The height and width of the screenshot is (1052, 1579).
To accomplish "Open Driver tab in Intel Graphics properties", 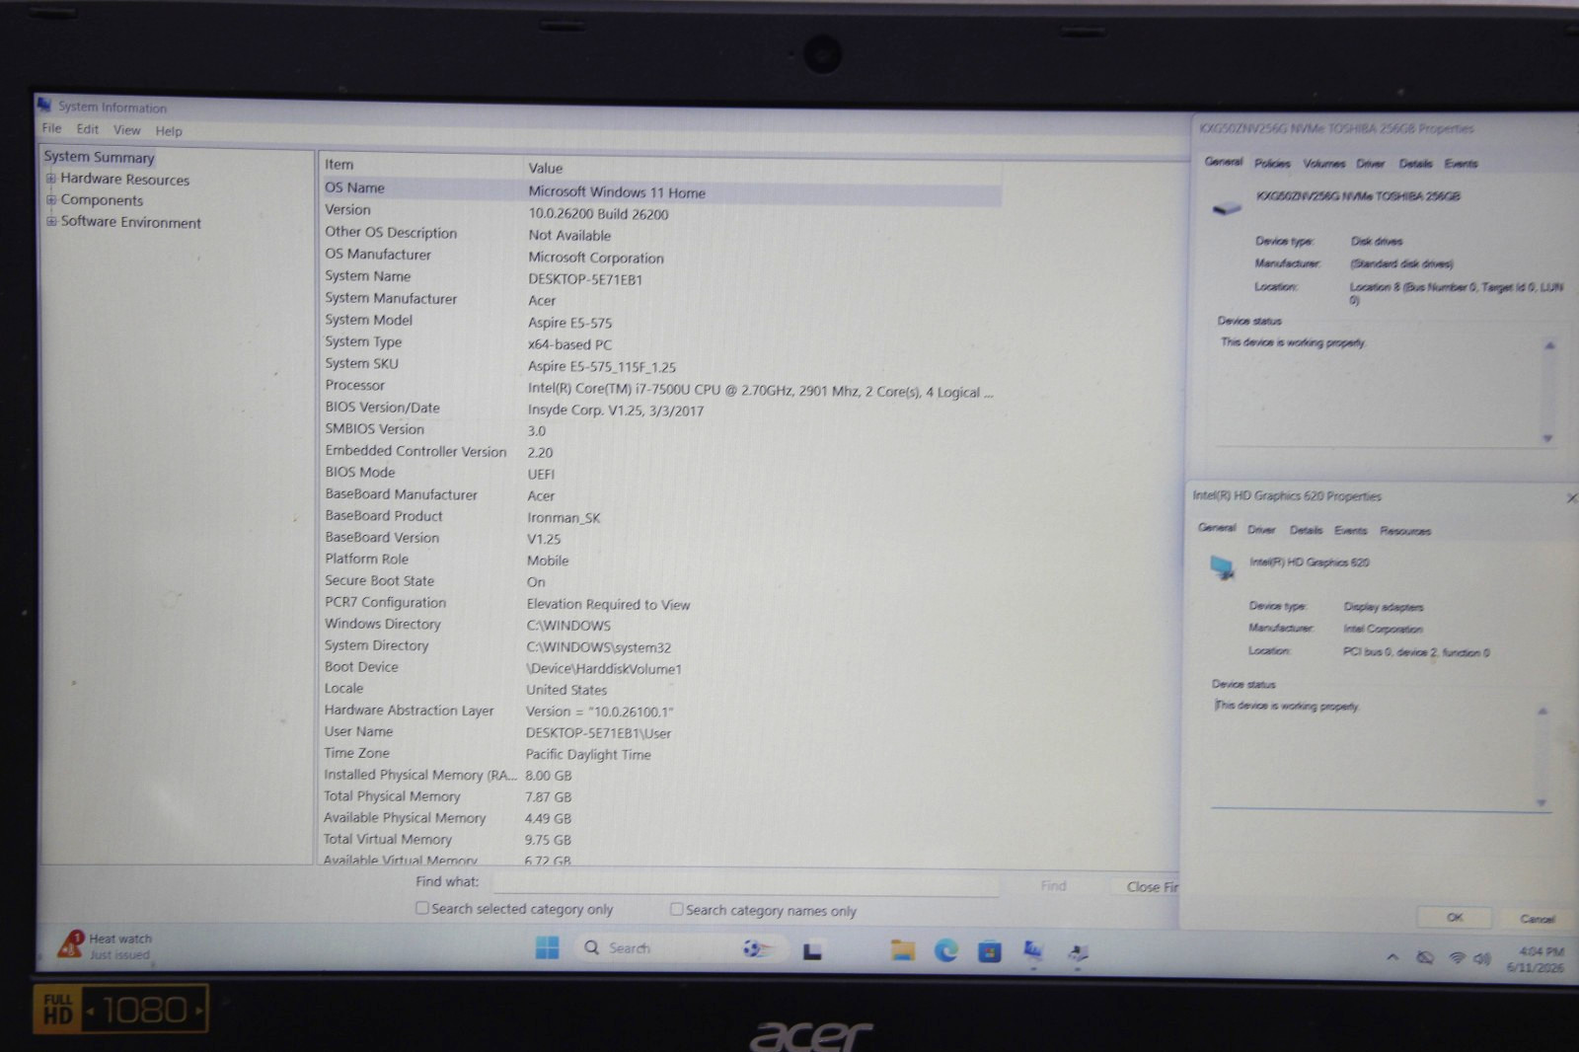I will (x=1261, y=530).
